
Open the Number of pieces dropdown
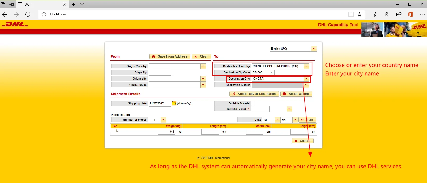click(x=163, y=120)
